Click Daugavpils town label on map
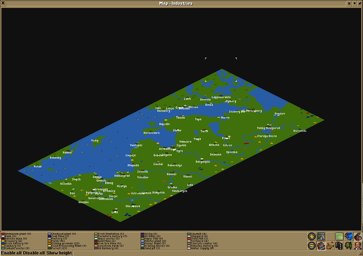This screenshot has width=363, height=256. click(203, 162)
